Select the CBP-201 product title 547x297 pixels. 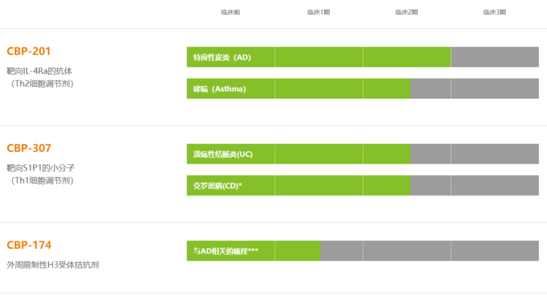pos(28,51)
